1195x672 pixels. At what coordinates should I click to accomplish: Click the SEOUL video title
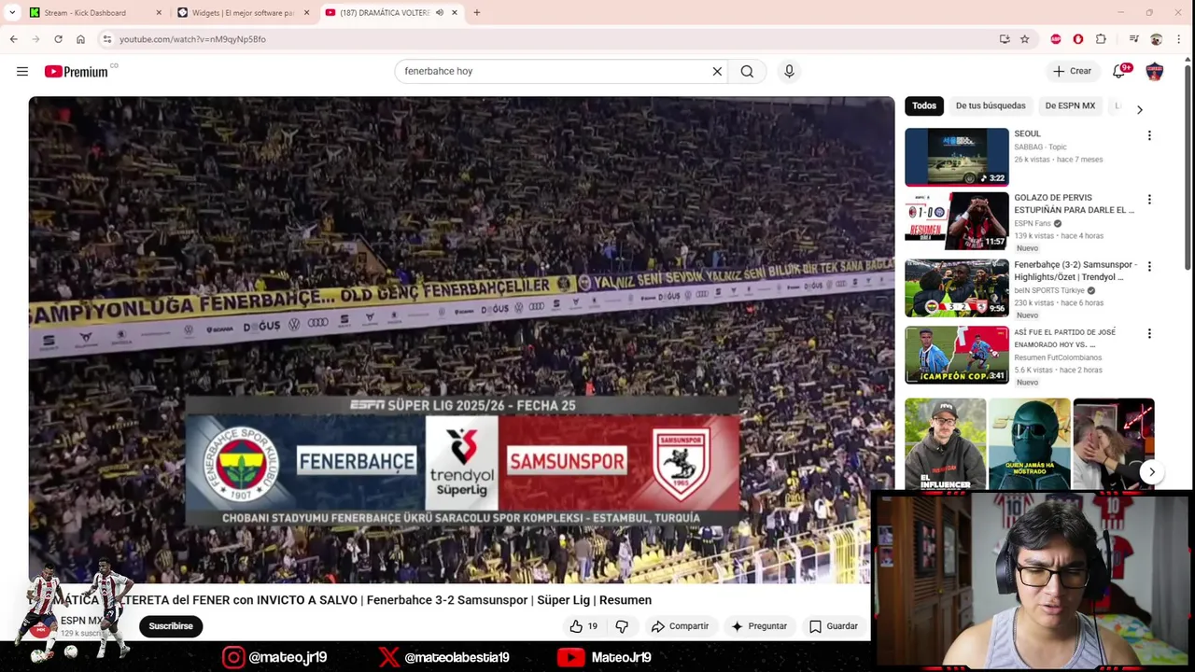1027,133
